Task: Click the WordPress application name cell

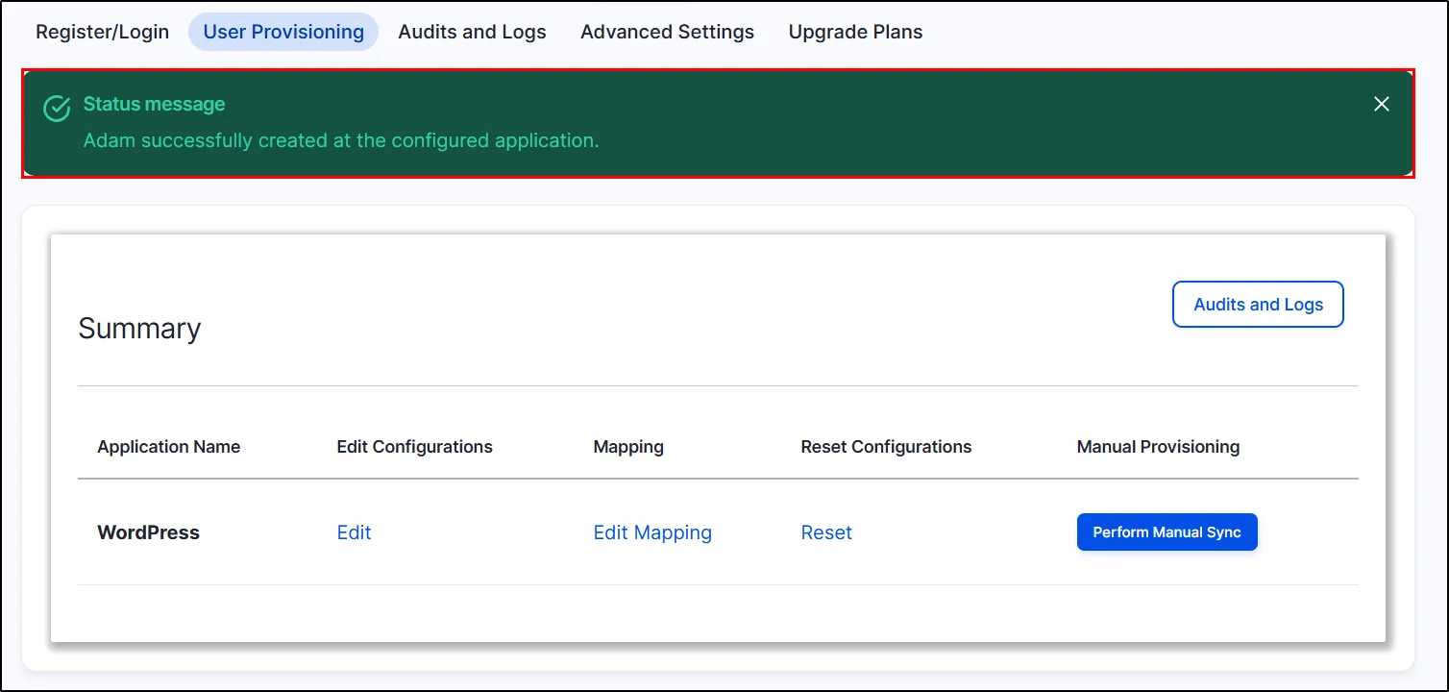Action: point(148,532)
